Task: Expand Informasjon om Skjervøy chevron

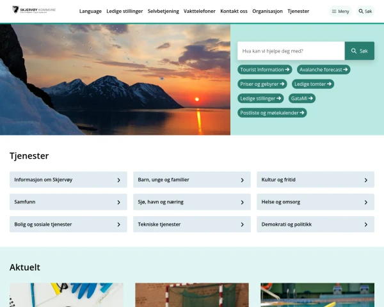Action: click(118, 180)
